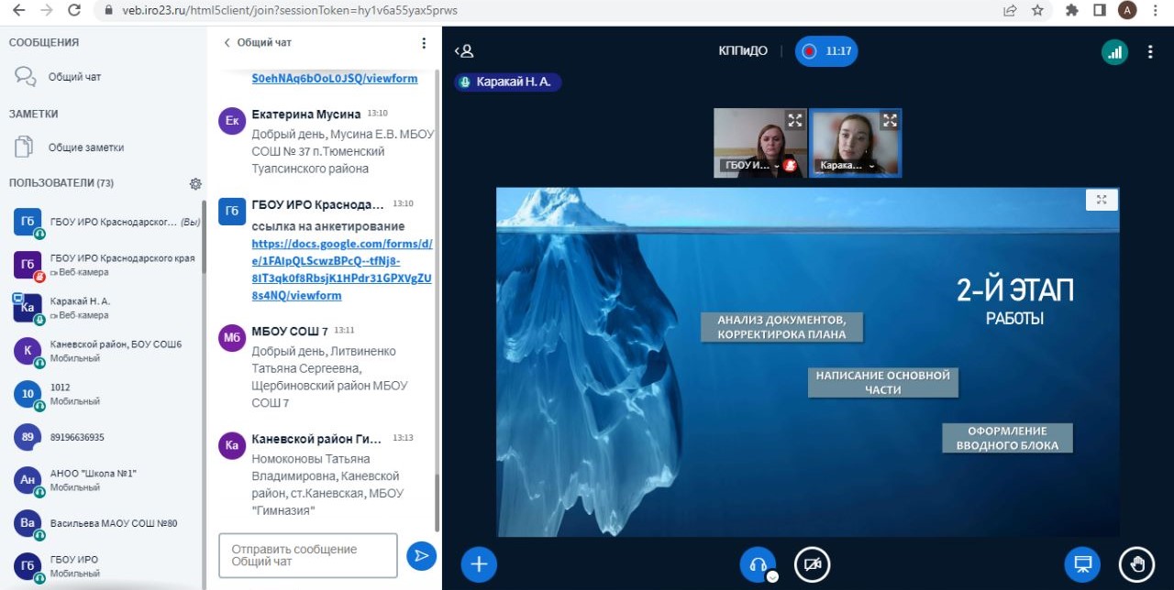Viewport: 1174px width, 590px height.
Task: Expand the presentation to fullscreen
Action: (x=1102, y=200)
